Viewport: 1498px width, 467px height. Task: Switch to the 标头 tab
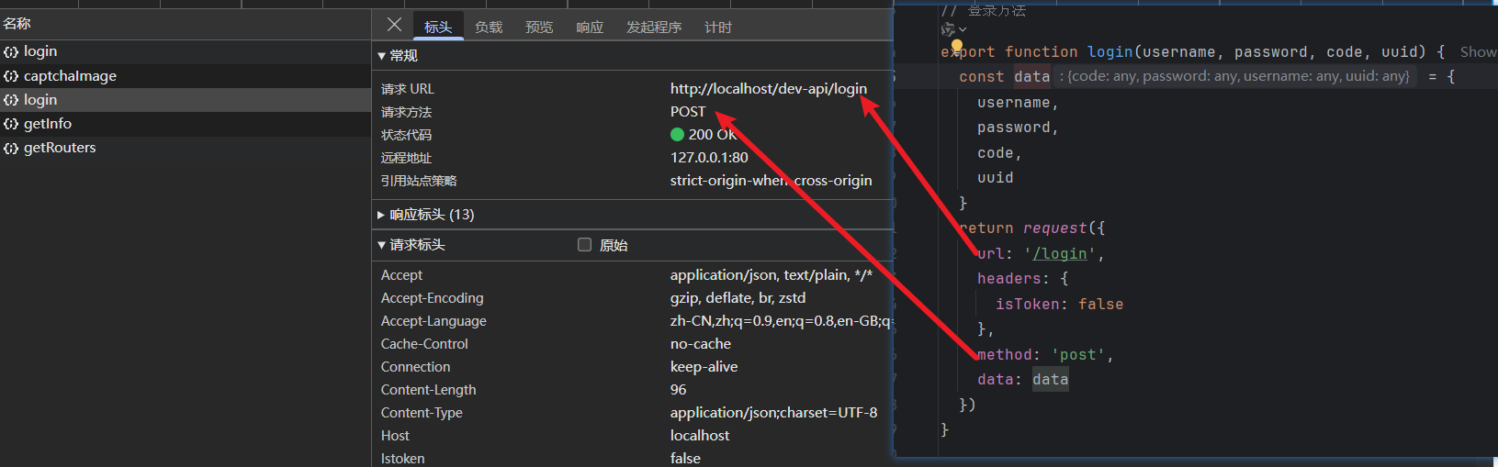coord(438,27)
